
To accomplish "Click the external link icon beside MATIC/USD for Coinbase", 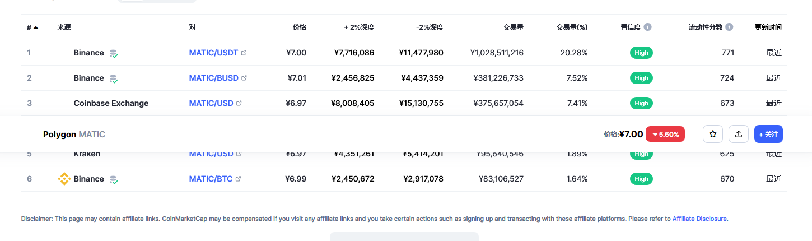I will click(x=239, y=103).
